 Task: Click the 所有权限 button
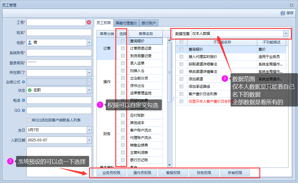click(x=235, y=173)
